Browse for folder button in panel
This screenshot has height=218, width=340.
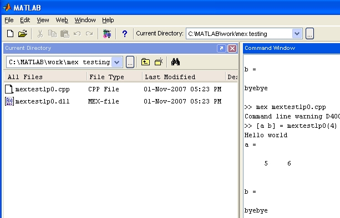(130, 62)
